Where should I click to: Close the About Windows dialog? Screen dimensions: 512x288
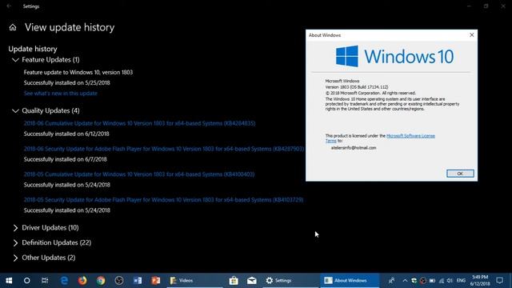pyautogui.click(x=471, y=35)
